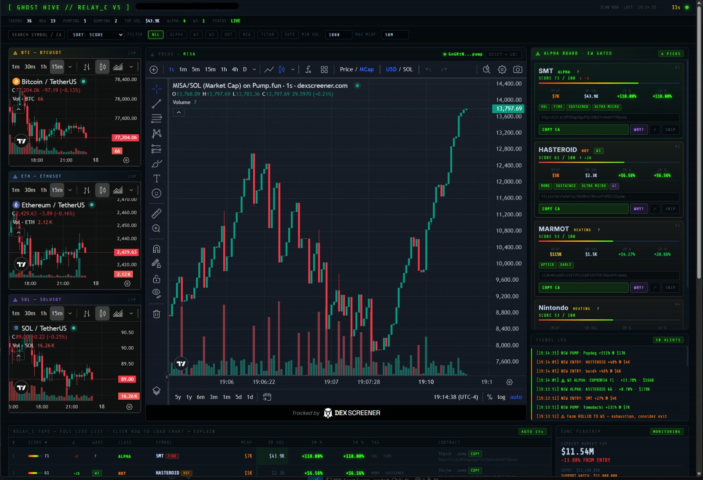Select the crosshair cursor tool in MISA chart

(x=156, y=89)
